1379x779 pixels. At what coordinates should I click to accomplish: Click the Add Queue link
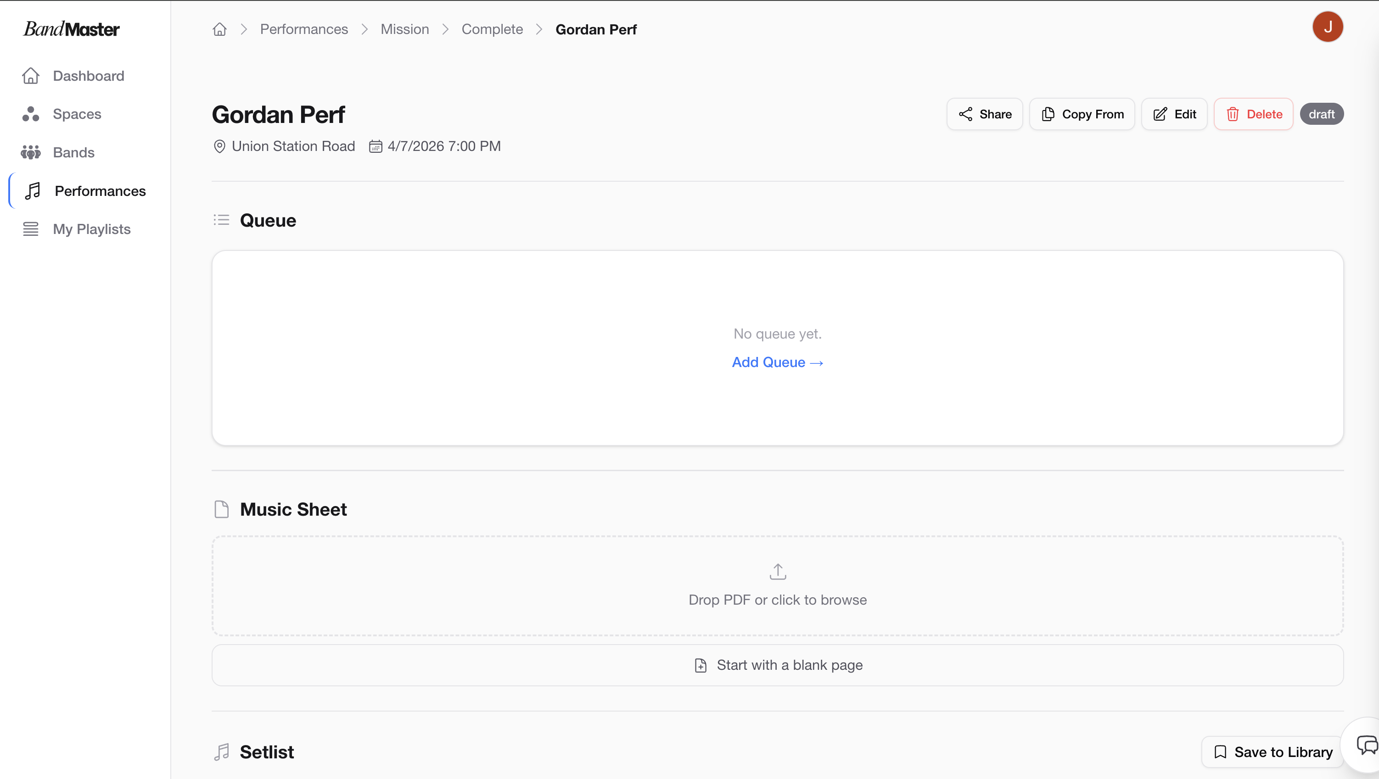point(777,362)
